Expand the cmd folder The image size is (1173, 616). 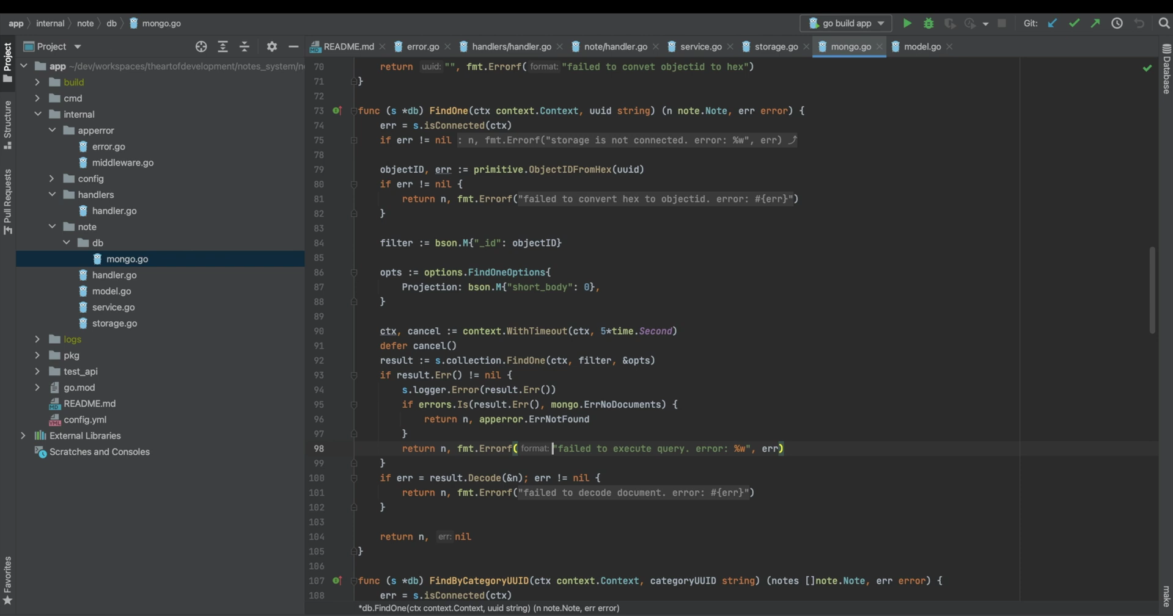[x=37, y=98]
